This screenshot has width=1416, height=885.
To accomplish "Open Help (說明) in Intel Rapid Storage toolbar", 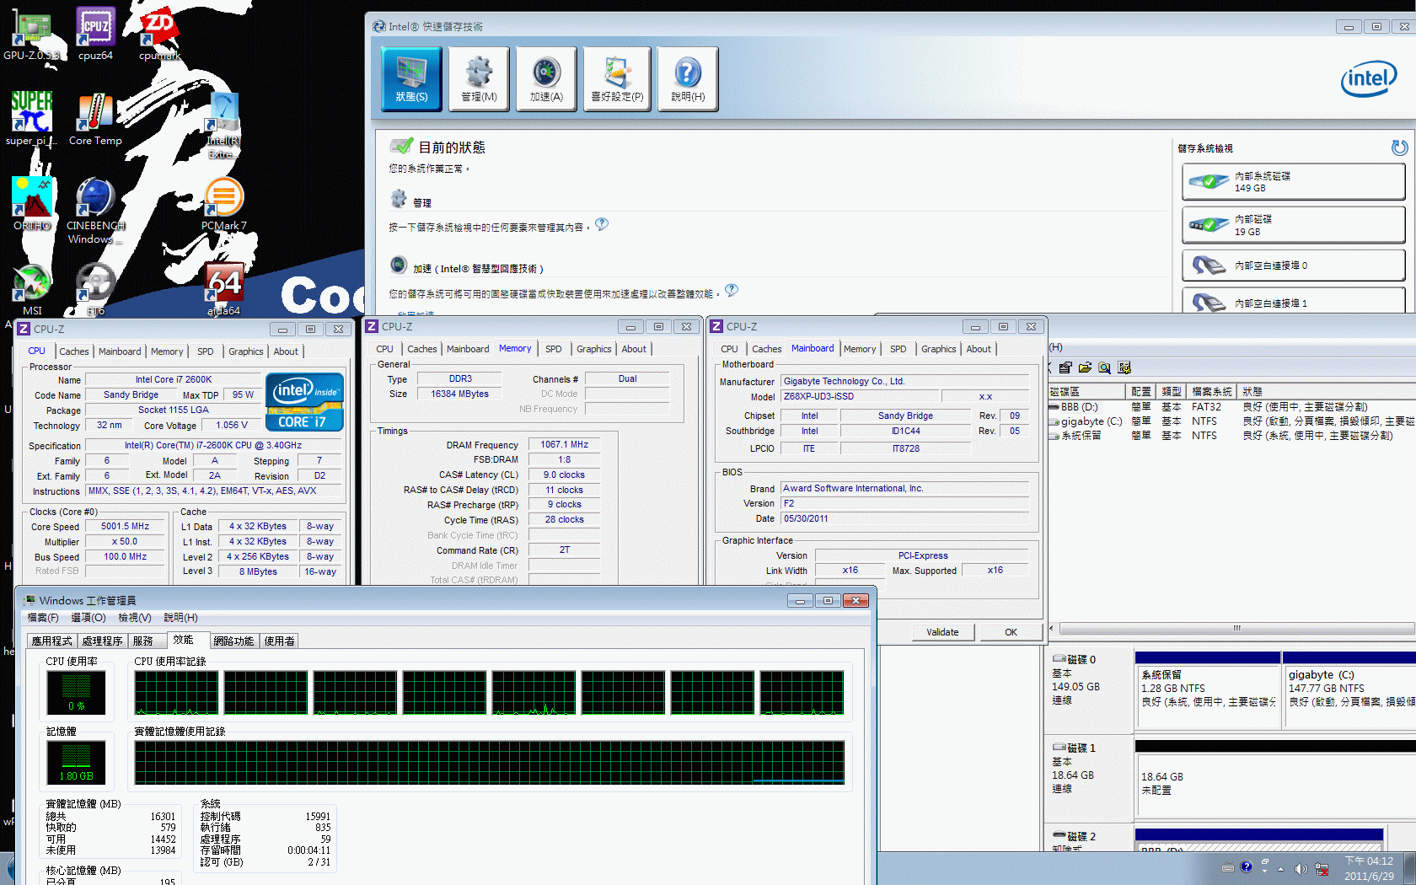I will coord(688,79).
